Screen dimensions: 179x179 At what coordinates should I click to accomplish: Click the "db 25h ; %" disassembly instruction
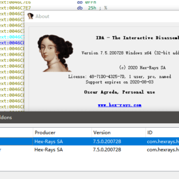pos(92,8)
